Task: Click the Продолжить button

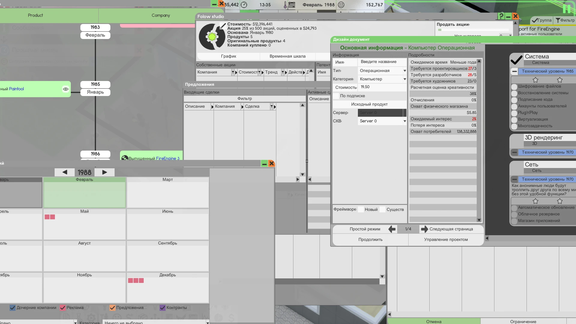Action: [x=370, y=239]
